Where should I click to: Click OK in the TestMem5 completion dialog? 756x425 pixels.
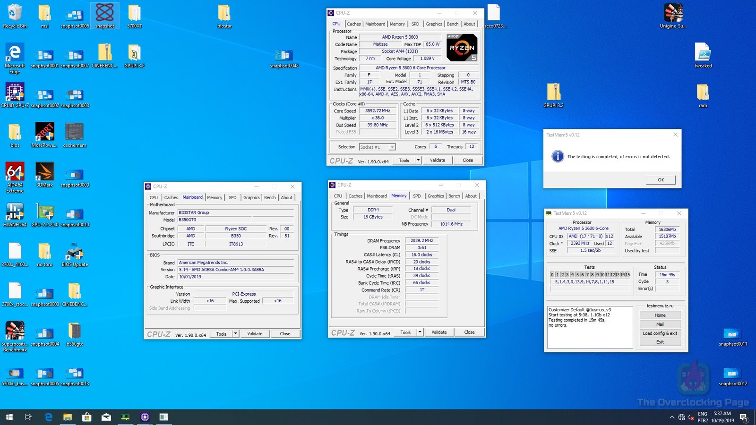(661, 180)
